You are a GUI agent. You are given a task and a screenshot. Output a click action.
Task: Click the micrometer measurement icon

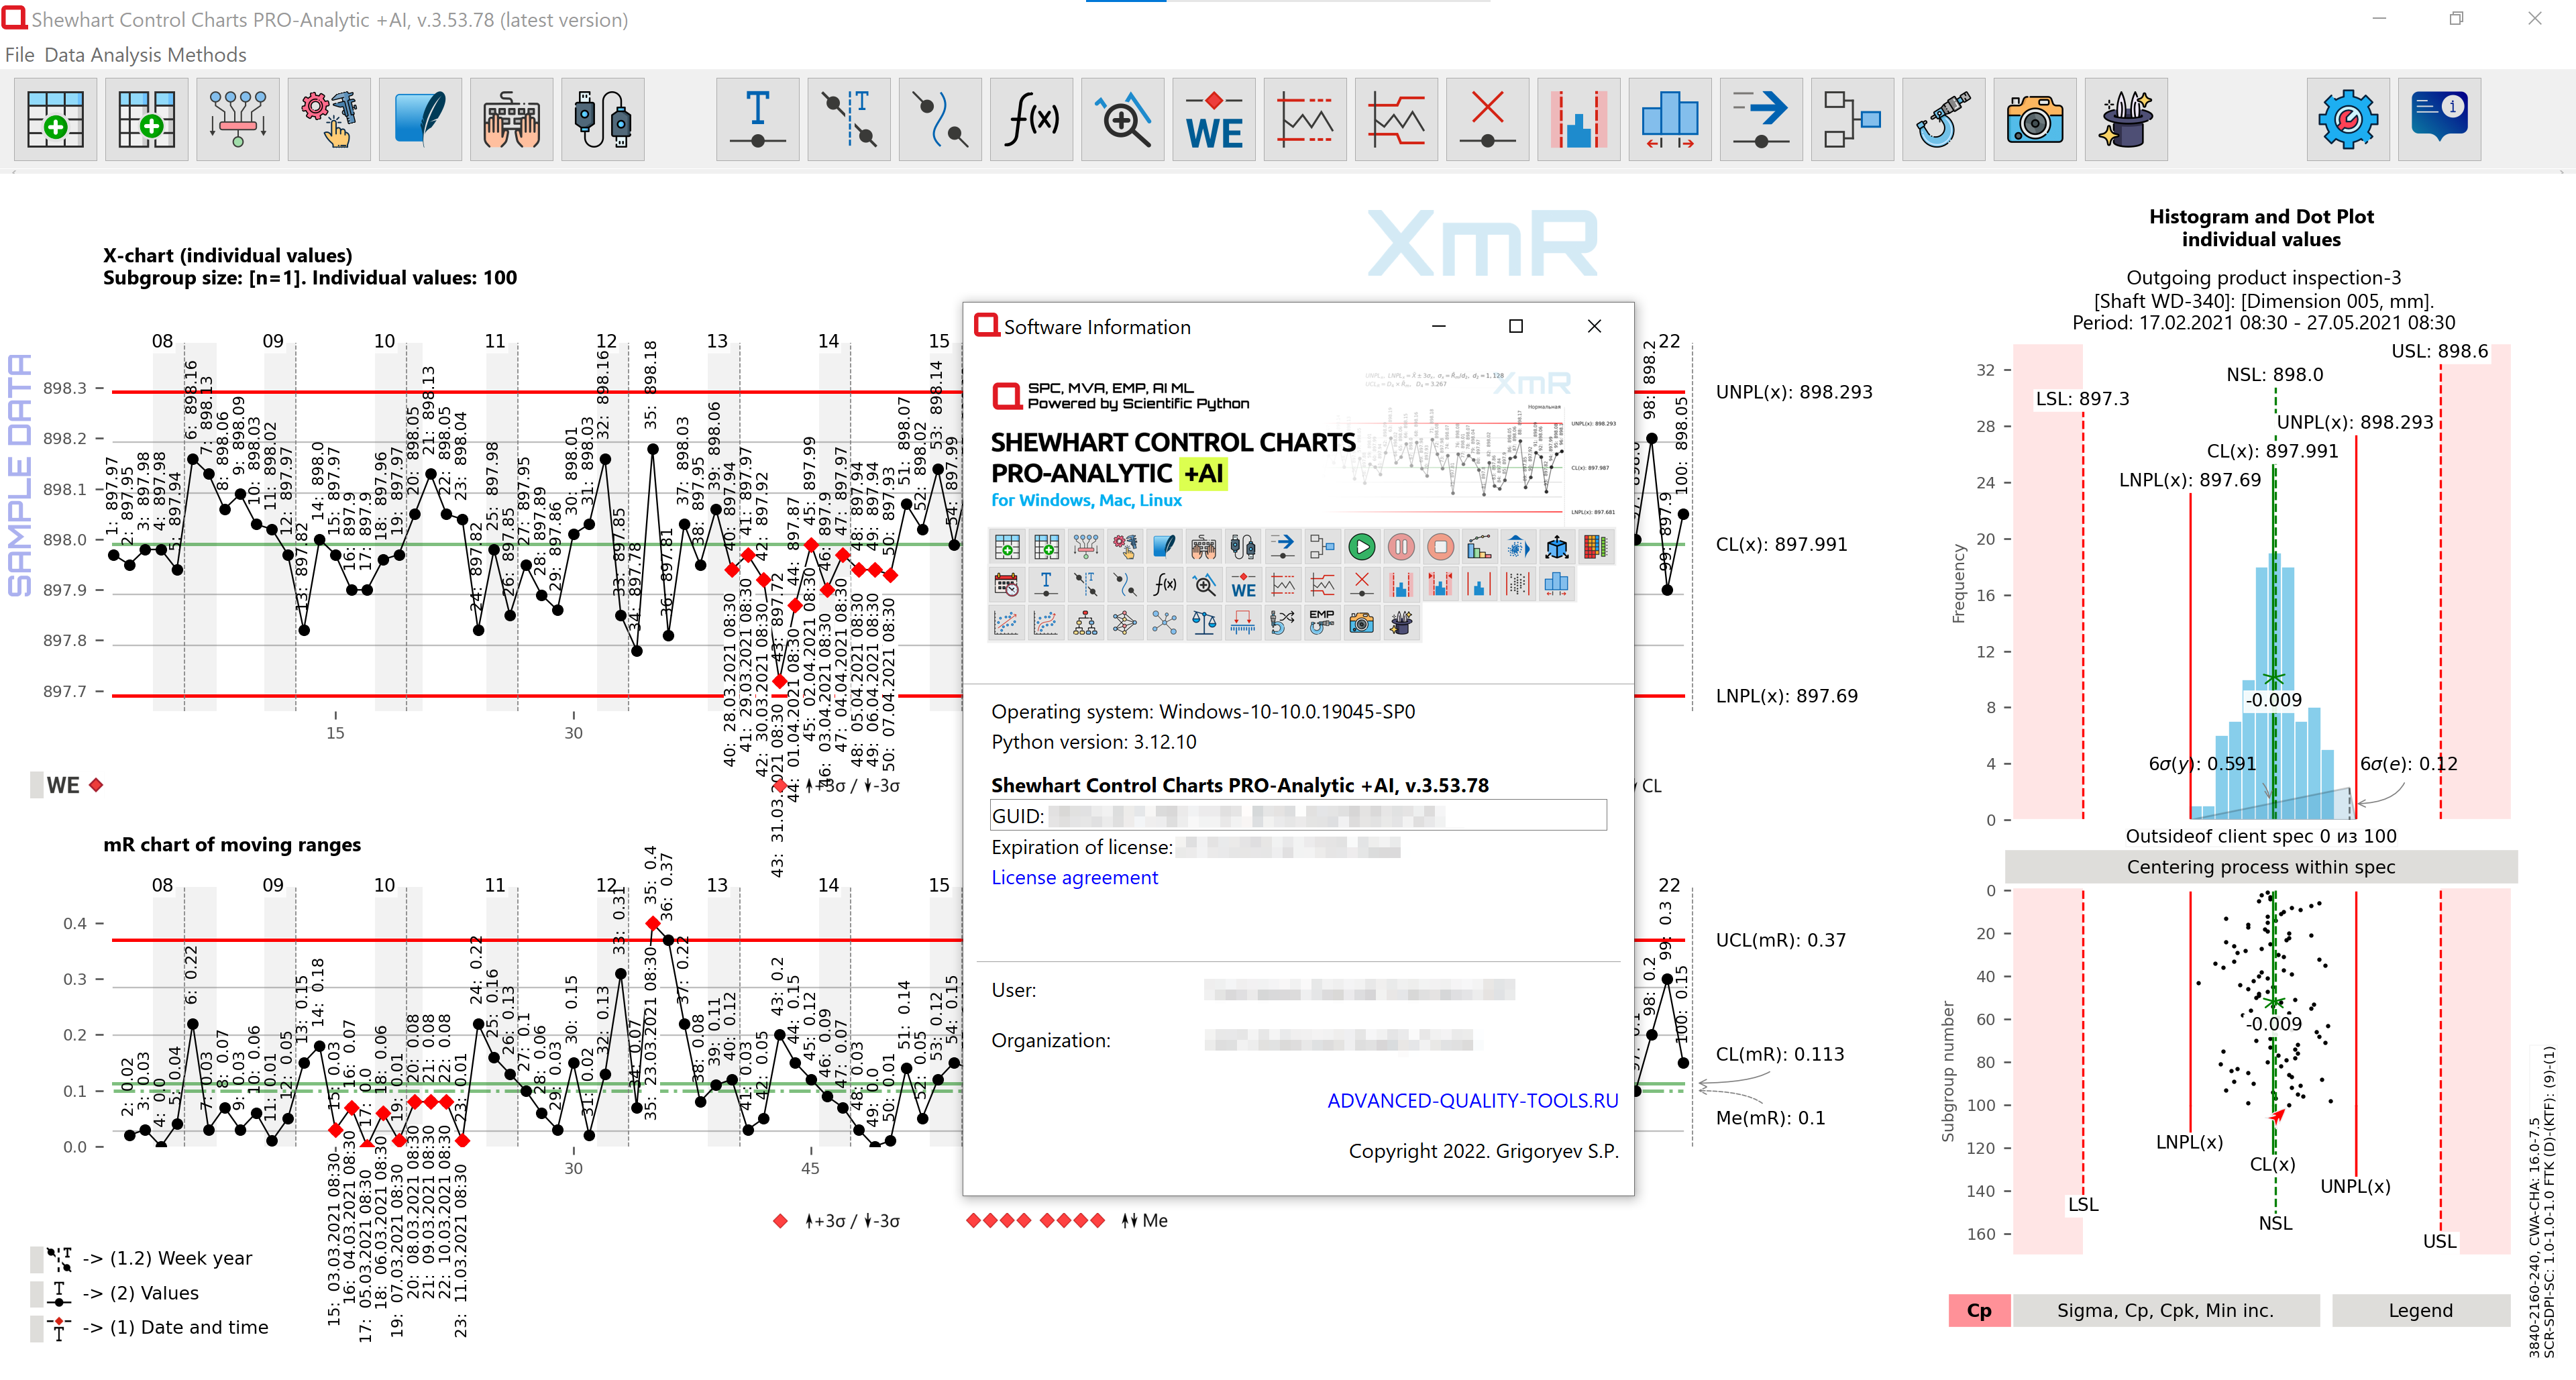coord(1943,120)
